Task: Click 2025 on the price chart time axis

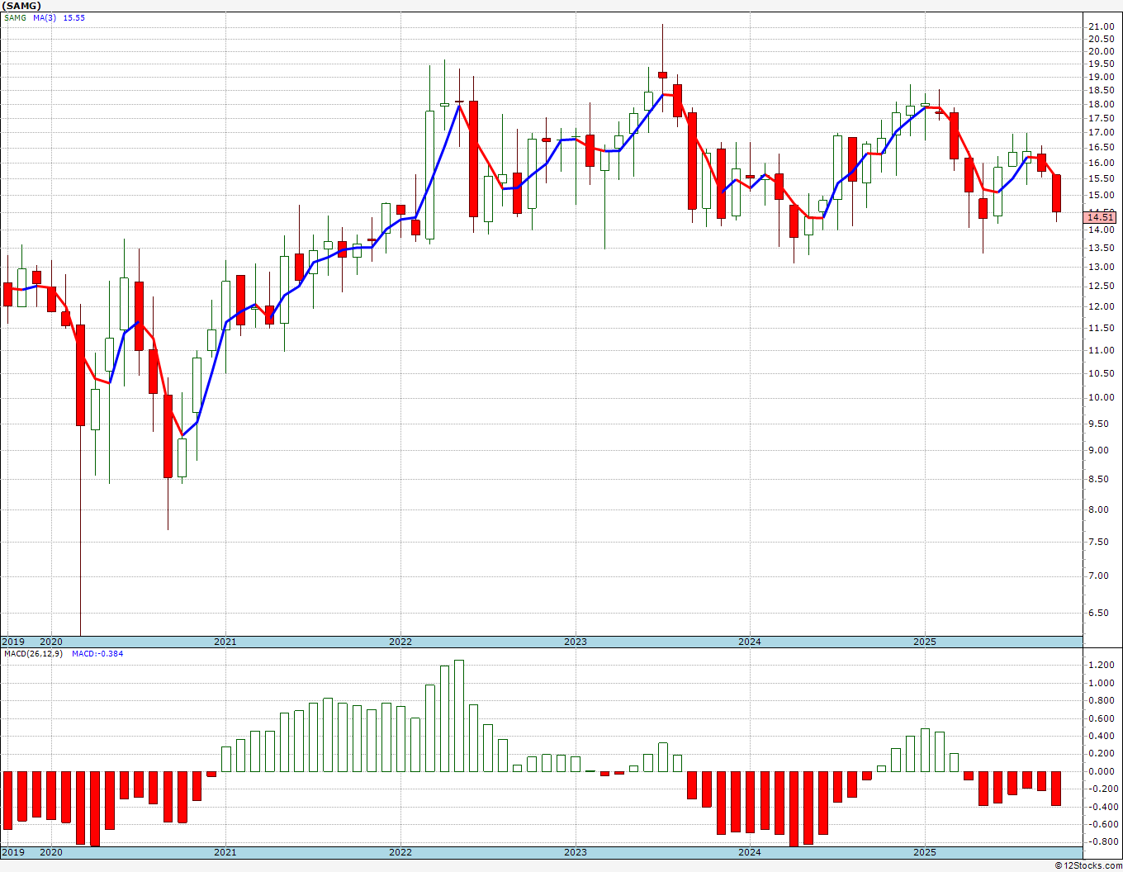Action: coord(925,642)
